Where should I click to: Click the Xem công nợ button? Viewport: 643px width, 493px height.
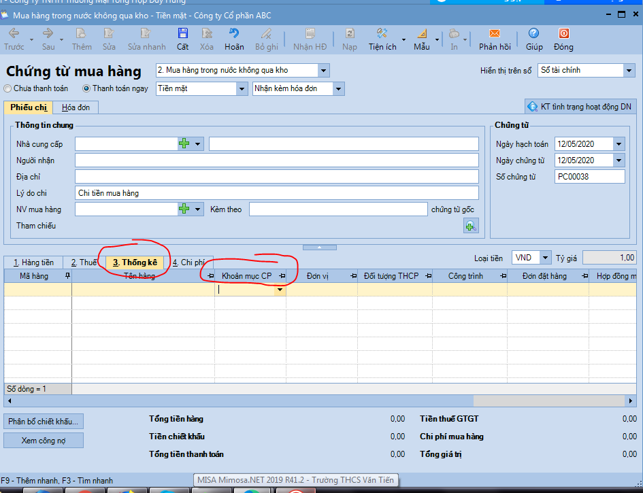[43, 441]
